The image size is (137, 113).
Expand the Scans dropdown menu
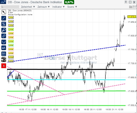point(72,7)
